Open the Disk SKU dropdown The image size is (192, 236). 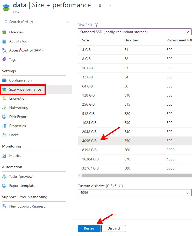[x=134, y=32]
